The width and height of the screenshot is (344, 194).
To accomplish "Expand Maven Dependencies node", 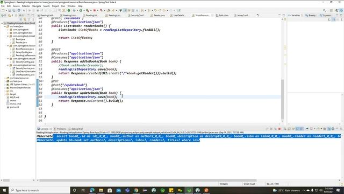I will (x=5, y=87).
